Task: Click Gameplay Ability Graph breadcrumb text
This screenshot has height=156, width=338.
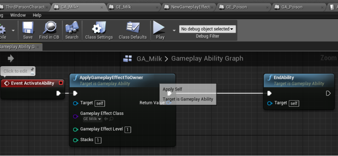Action: point(207,58)
